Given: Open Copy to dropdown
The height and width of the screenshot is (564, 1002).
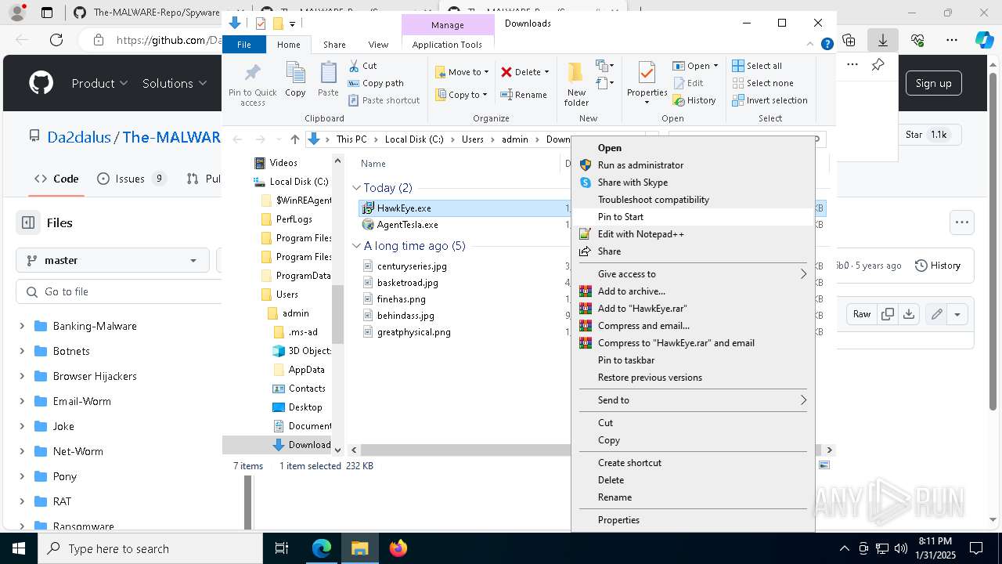Looking at the screenshot, I should tap(462, 95).
